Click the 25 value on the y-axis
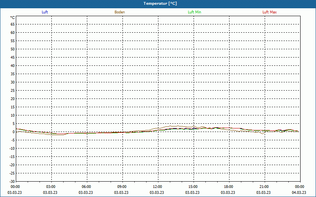Image resolution: width=316 pixels, height=197 pixels. (x=13, y=91)
